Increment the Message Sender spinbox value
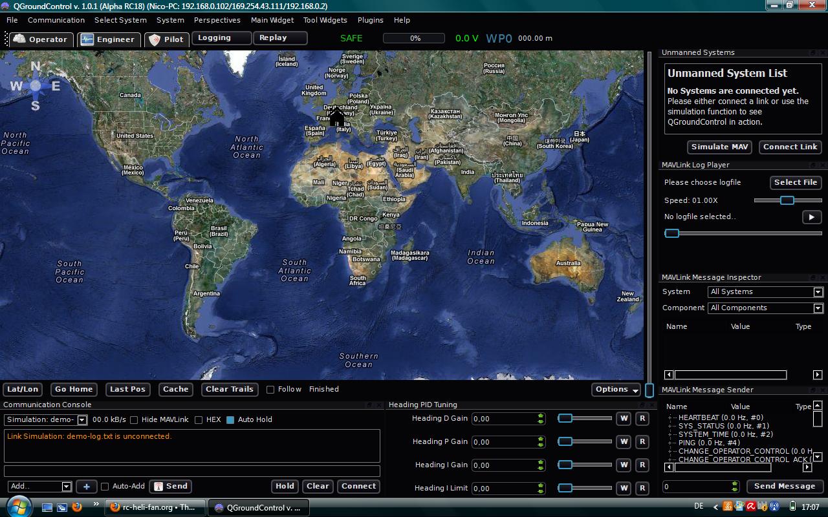This screenshot has height=517, width=828. click(735, 483)
